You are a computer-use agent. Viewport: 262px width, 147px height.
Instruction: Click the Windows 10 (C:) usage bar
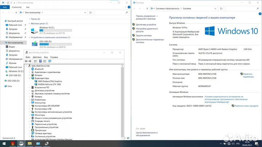[56, 30]
